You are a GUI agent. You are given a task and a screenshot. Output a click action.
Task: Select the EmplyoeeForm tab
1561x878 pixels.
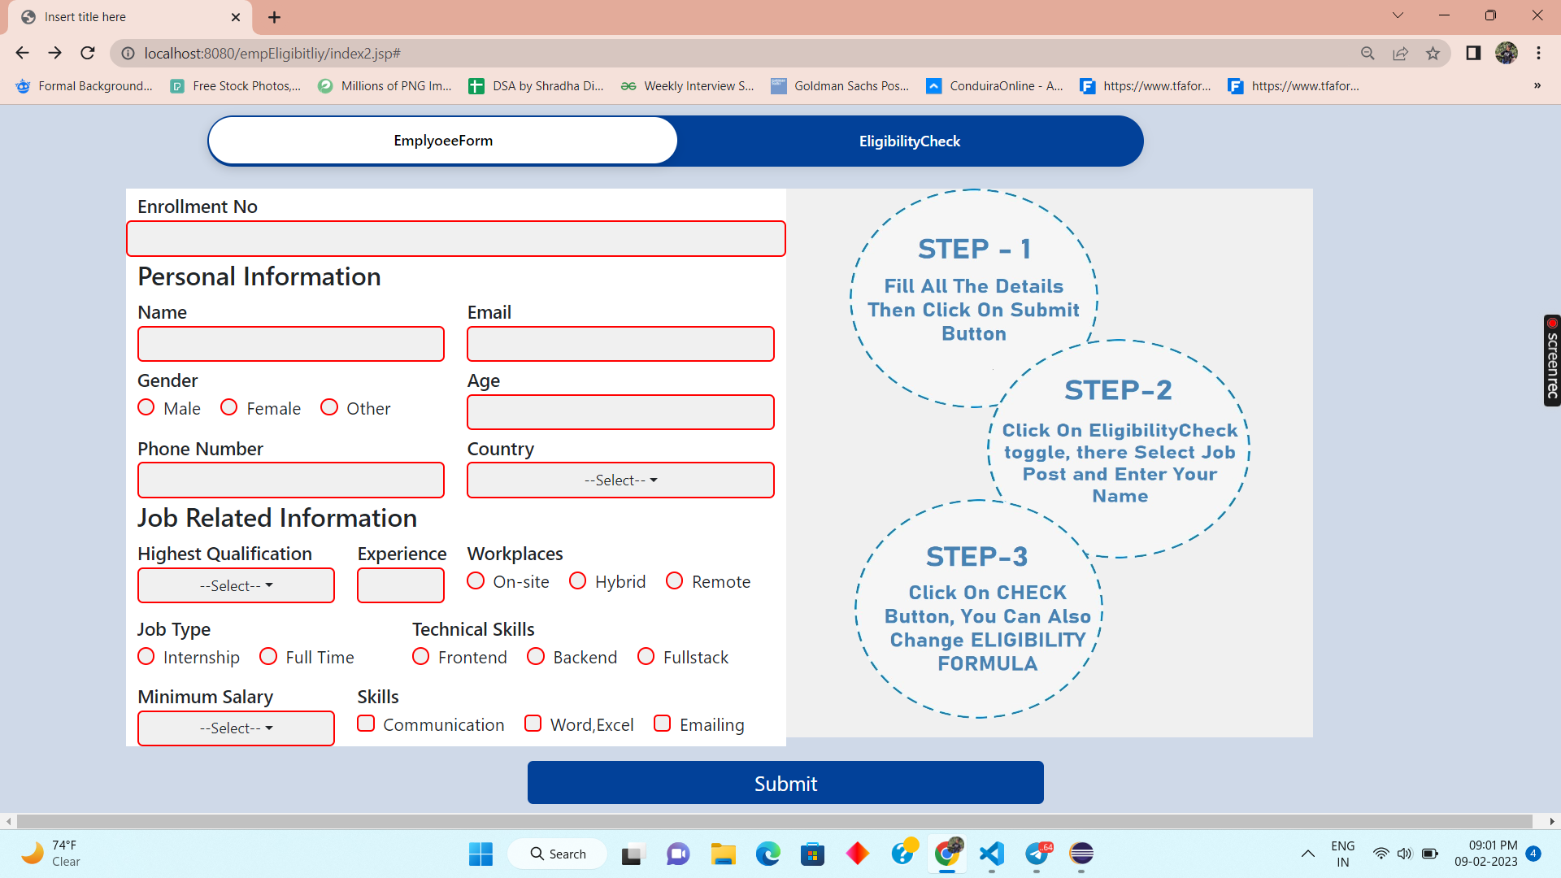pos(443,141)
